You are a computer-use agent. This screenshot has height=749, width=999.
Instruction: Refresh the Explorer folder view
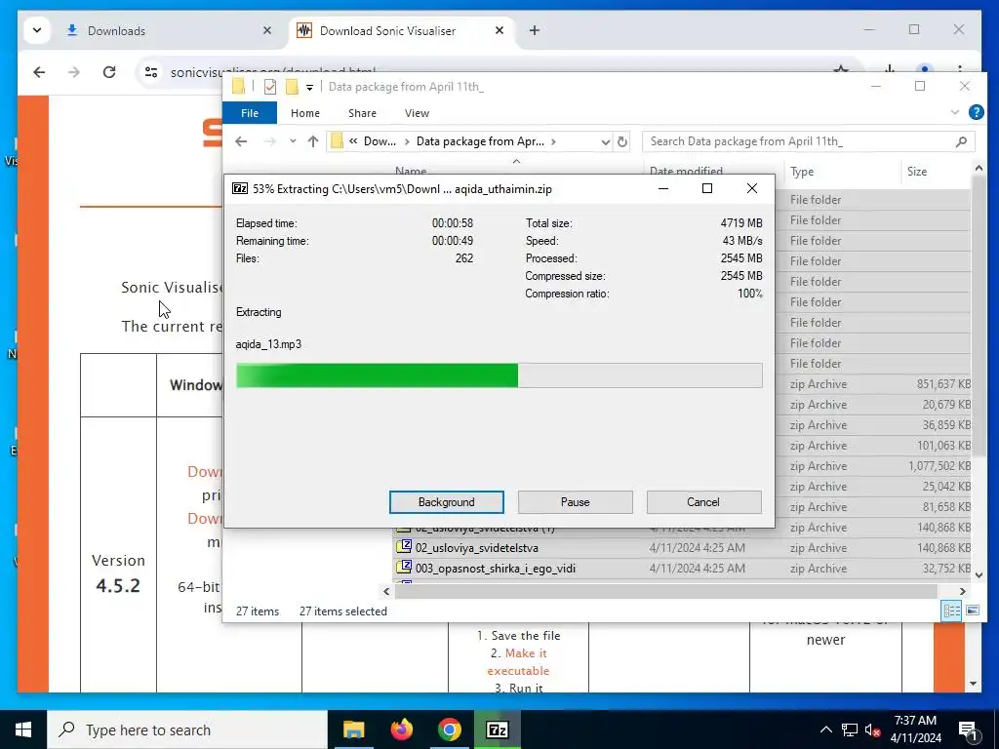pos(622,142)
